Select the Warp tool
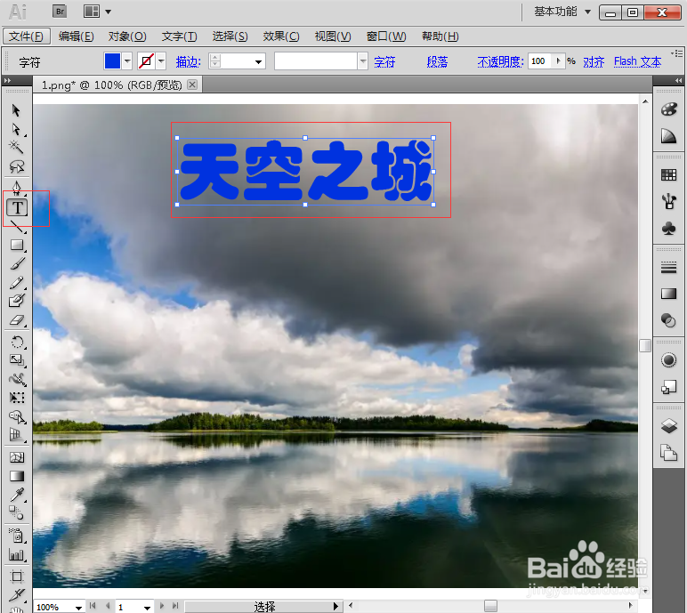Viewport: 687px width, 613px height. [17, 379]
